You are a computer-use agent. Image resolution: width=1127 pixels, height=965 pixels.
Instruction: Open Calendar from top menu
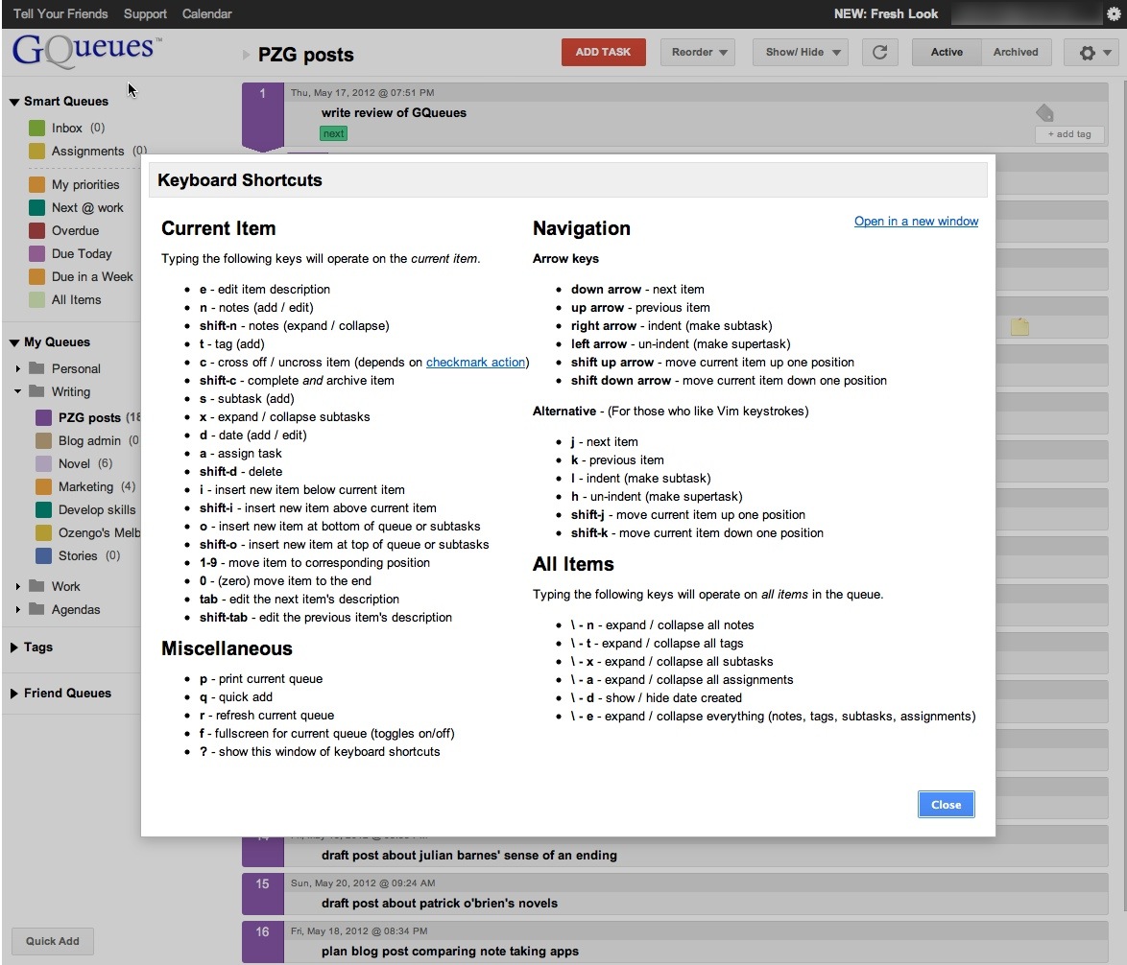coord(206,13)
